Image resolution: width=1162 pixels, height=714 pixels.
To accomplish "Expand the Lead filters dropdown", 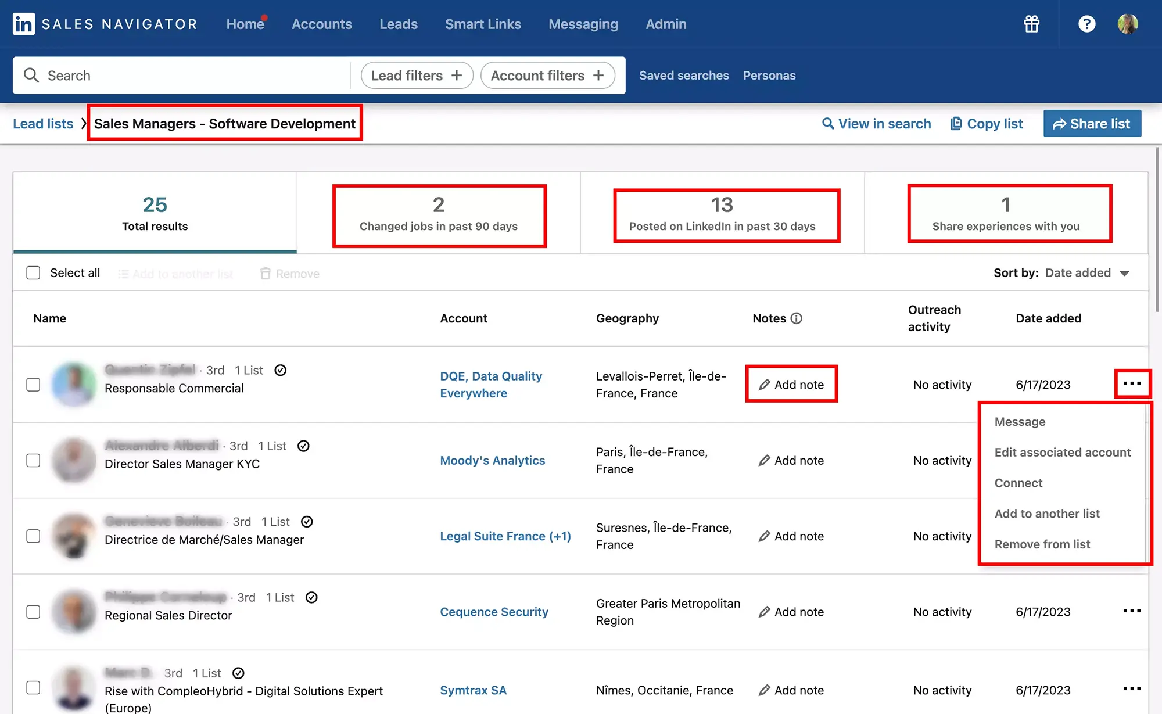I will point(417,75).
